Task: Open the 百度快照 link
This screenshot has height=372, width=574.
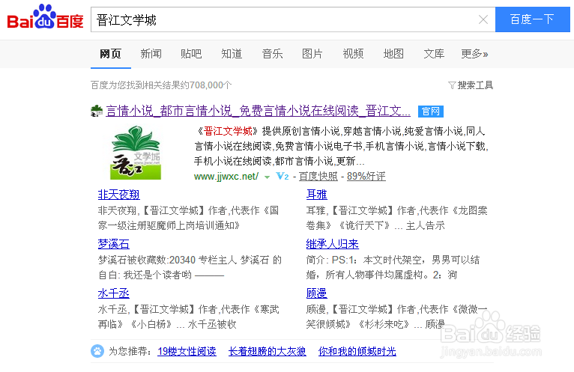Action: [x=318, y=177]
